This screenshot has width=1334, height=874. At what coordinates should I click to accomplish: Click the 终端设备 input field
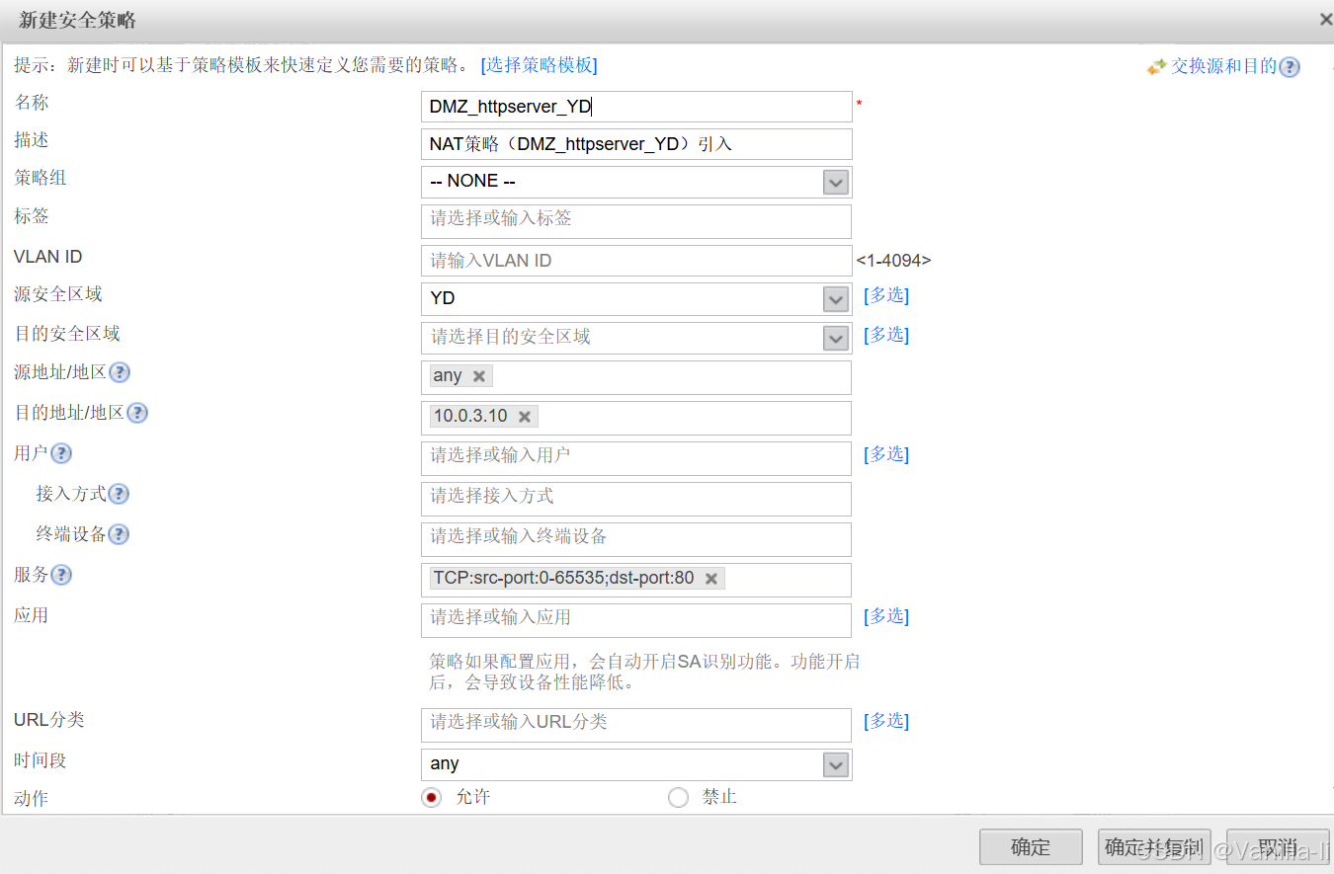pos(636,539)
